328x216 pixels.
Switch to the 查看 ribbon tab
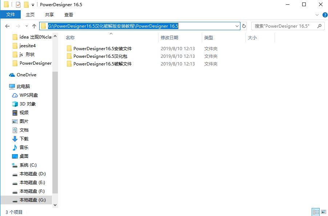pos(69,15)
